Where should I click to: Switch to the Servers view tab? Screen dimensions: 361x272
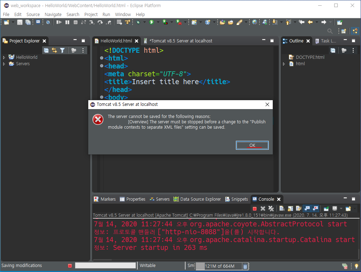pyautogui.click(x=159, y=199)
